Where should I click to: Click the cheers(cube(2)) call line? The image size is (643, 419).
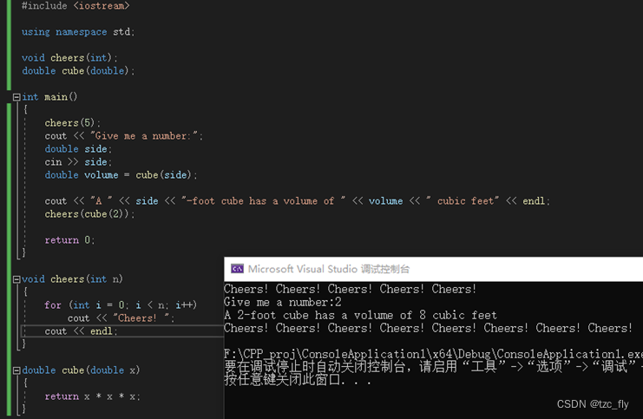(x=89, y=214)
